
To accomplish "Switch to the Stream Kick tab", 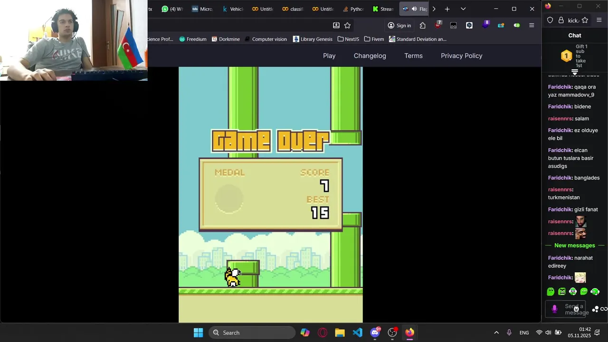I will click(383, 9).
